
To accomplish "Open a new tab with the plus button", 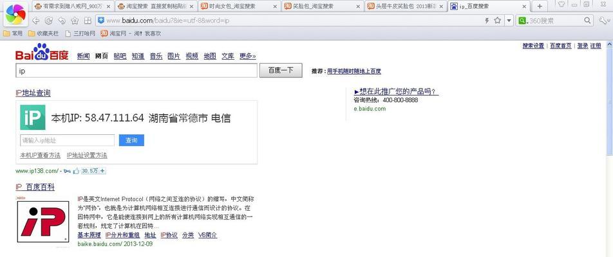I will (x=540, y=6).
